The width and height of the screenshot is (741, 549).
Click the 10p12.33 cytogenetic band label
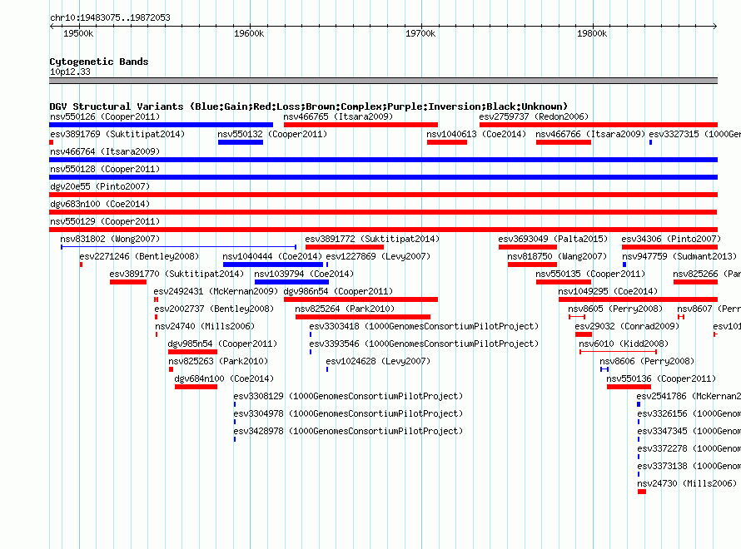[70, 72]
